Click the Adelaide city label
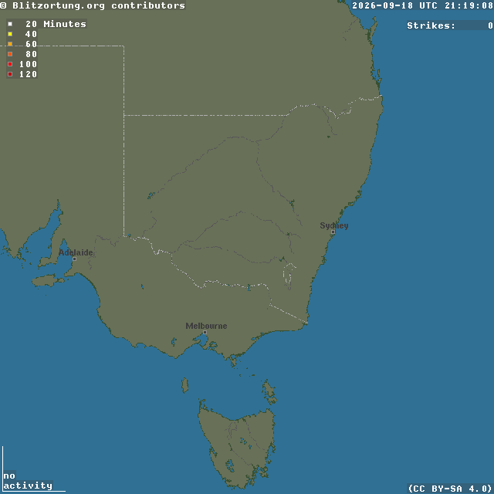494x494 pixels. tap(76, 252)
